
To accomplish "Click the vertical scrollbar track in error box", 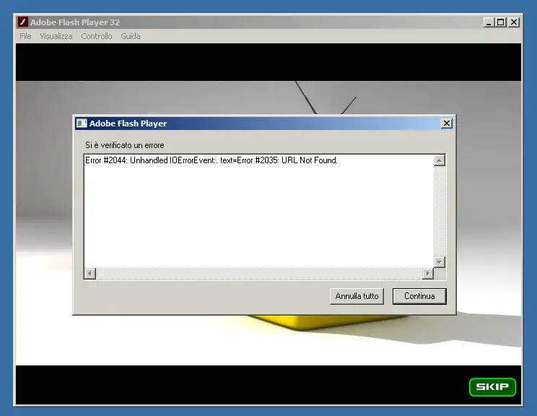I will tap(440, 211).
